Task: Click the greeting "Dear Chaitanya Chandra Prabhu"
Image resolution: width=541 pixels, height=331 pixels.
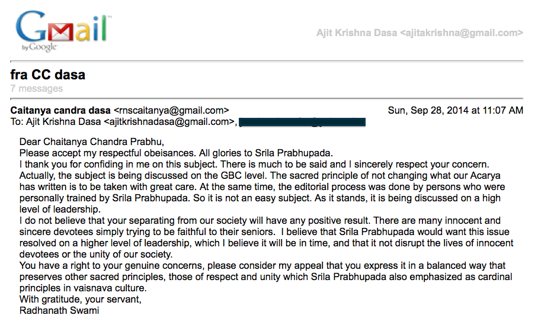Action: click(x=91, y=142)
